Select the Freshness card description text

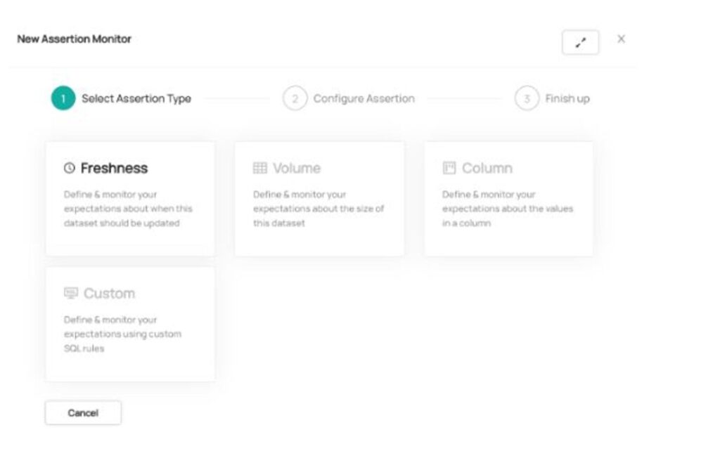pyautogui.click(x=128, y=209)
